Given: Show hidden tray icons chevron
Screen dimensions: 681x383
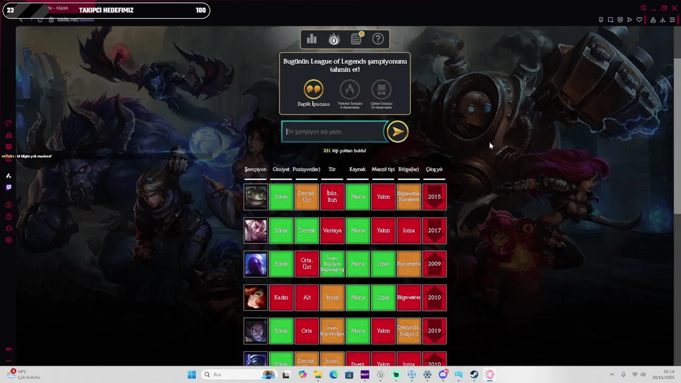Looking at the screenshot, I should coord(612,374).
